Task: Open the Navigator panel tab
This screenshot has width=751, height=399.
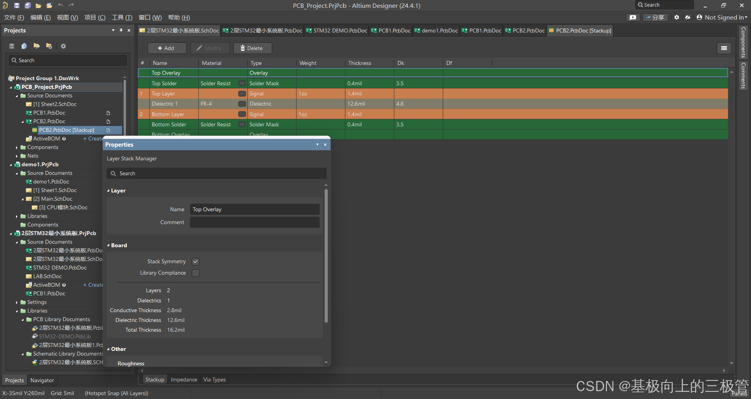Action: pyautogui.click(x=42, y=380)
